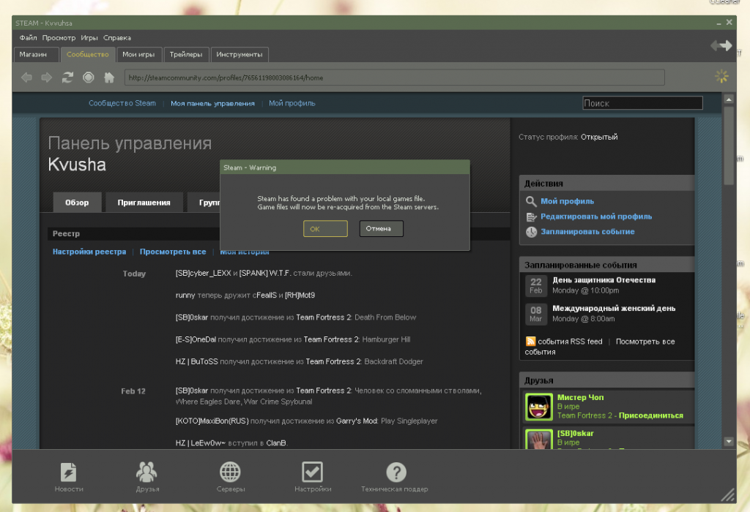This screenshot has height=512, width=750.
Task: Click the orange RSS feed icon
Action: coord(530,342)
